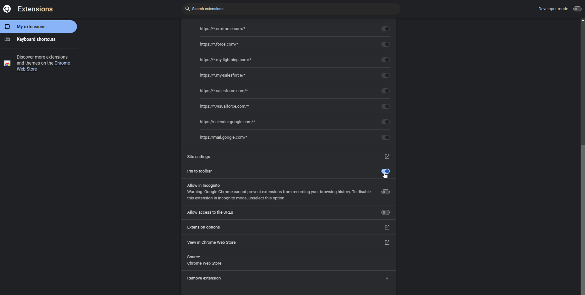The height and width of the screenshot is (295, 585).
Task: Click the magnifier icon in the search bar
Action: click(187, 9)
